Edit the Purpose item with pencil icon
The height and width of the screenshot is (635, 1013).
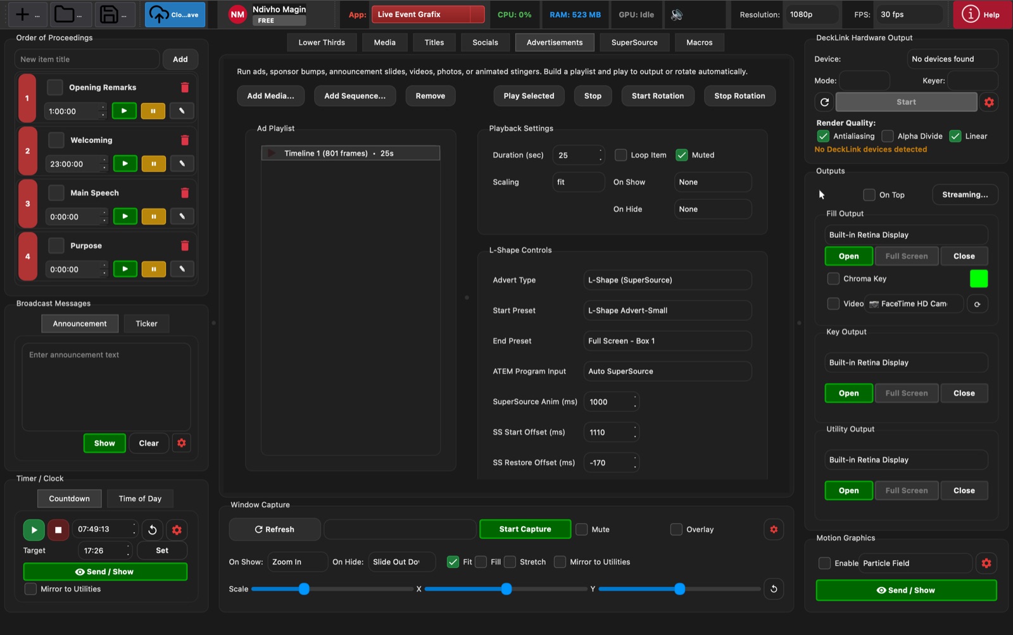pyautogui.click(x=182, y=269)
